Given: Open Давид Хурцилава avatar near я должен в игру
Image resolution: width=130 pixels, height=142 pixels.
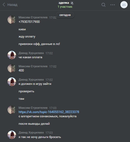Looking at the screenshot, I should [12, 82].
